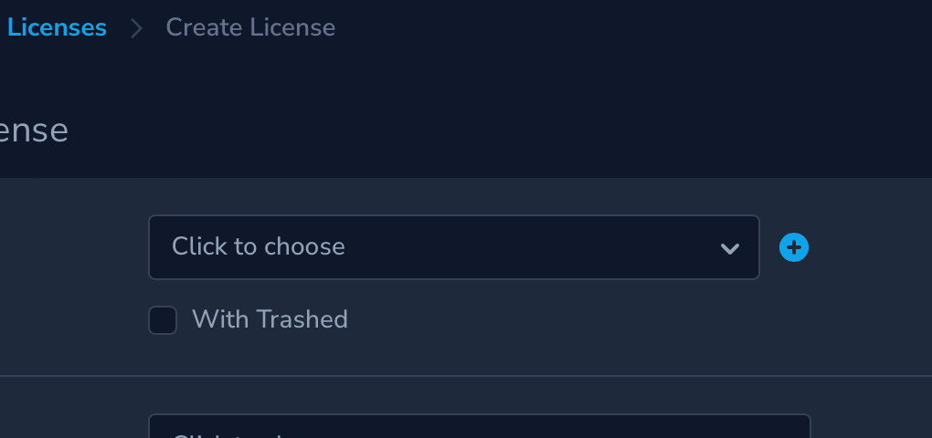The width and height of the screenshot is (932, 438).
Task: Enable the With Trashed checkbox
Action: pos(163,320)
